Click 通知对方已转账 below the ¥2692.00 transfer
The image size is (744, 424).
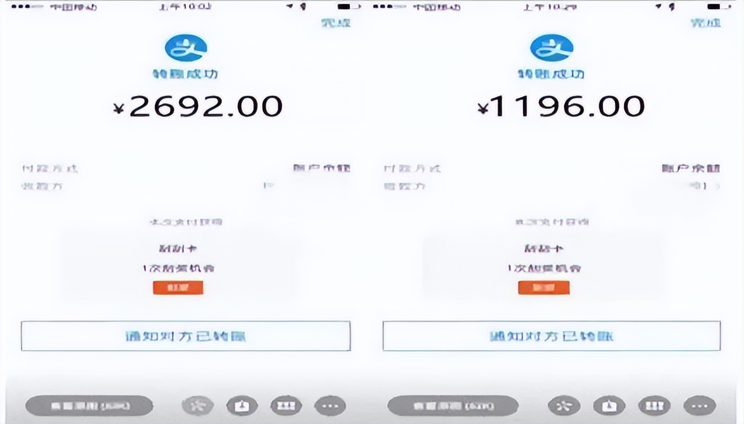pyautogui.click(x=186, y=336)
